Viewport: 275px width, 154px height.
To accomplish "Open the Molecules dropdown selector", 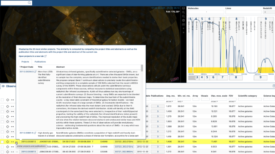I will coord(206,12).
